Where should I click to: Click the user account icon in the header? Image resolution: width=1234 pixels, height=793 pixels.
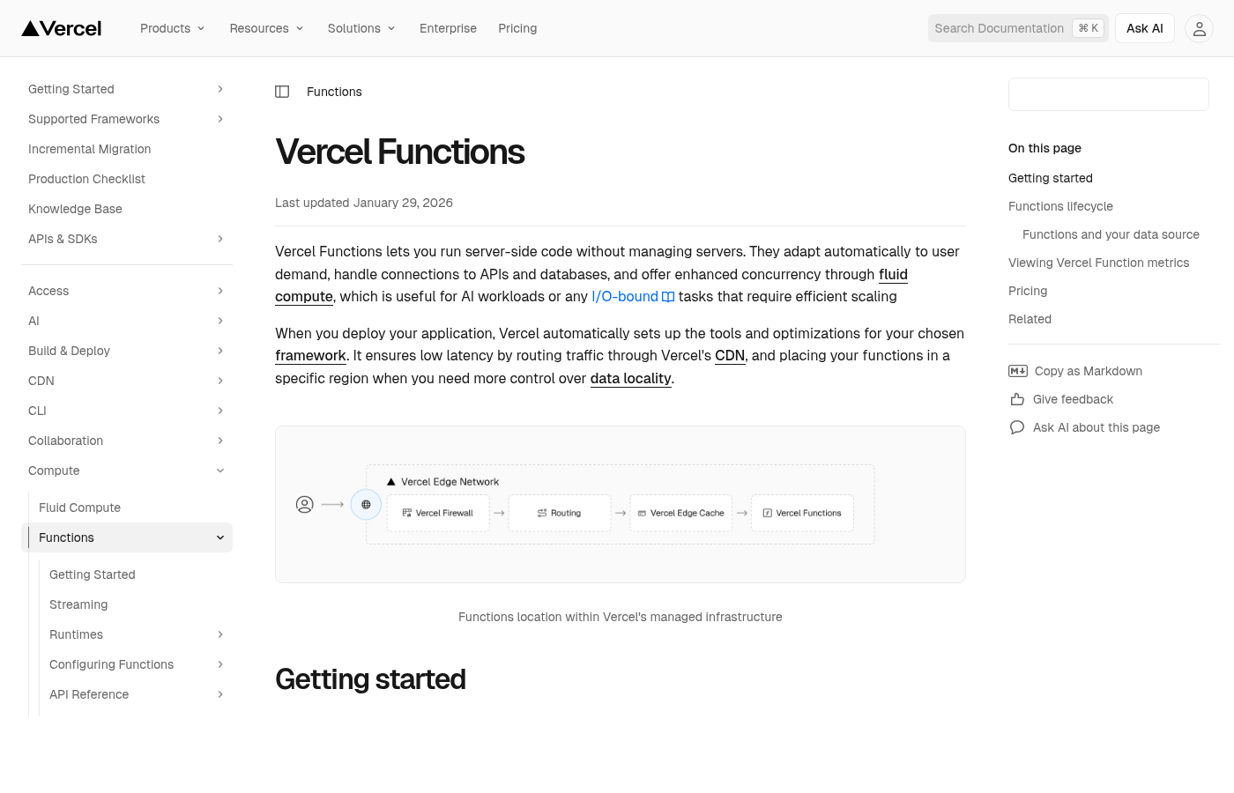pos(1199,28)
